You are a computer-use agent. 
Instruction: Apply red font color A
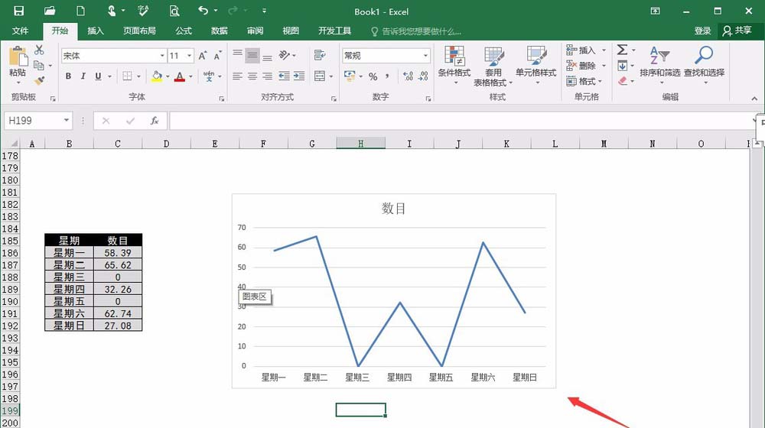(x=180, y=76)
